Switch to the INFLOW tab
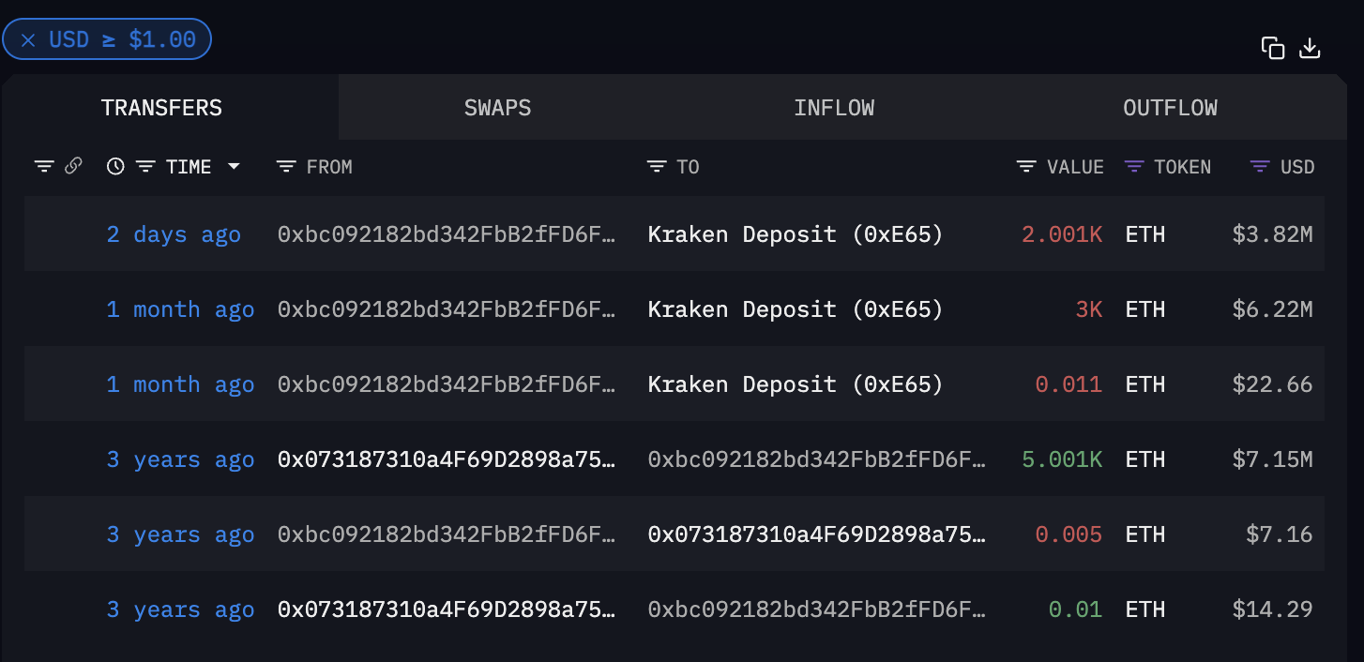1364x662 pixels. [x=834, y=108]
